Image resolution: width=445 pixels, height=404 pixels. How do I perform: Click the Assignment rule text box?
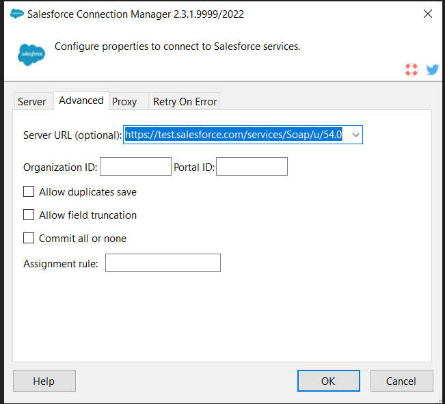click(x=163, y=262)
